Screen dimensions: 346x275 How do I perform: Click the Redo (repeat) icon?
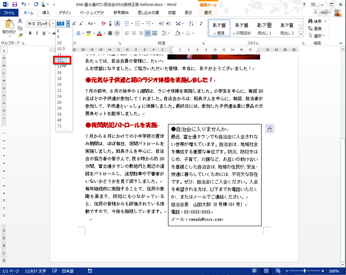click(36, 4)
